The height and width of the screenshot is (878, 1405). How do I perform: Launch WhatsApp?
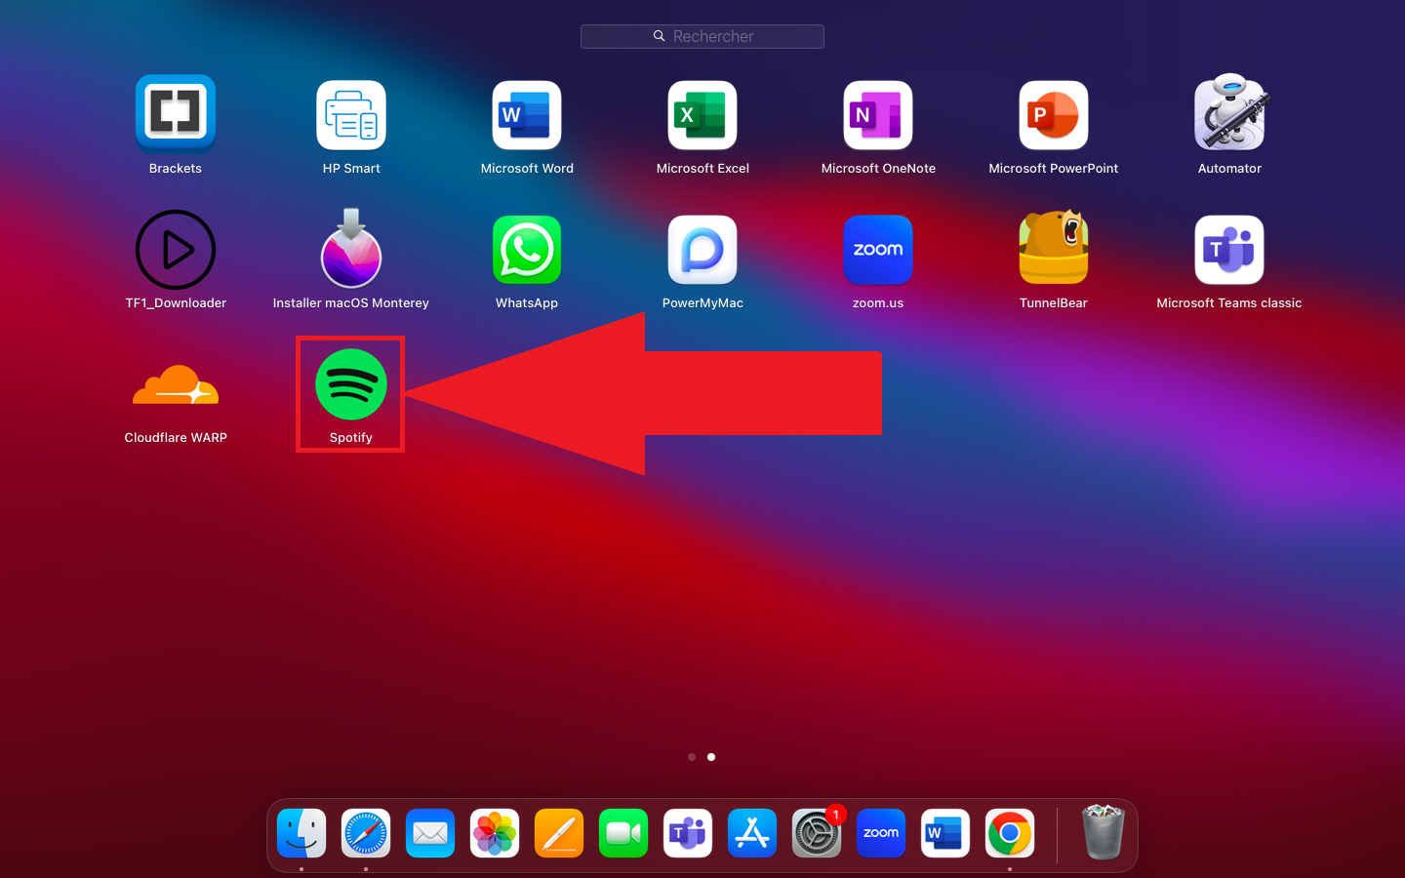[x=527, y=250]
